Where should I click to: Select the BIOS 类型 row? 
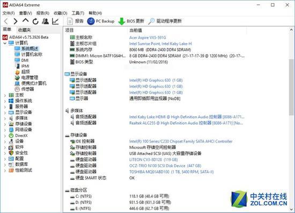(x=119, y=62)
